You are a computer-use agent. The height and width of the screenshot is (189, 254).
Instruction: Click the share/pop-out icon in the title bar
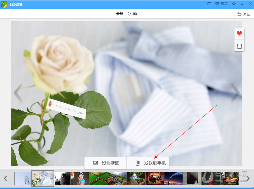(209, 3)
